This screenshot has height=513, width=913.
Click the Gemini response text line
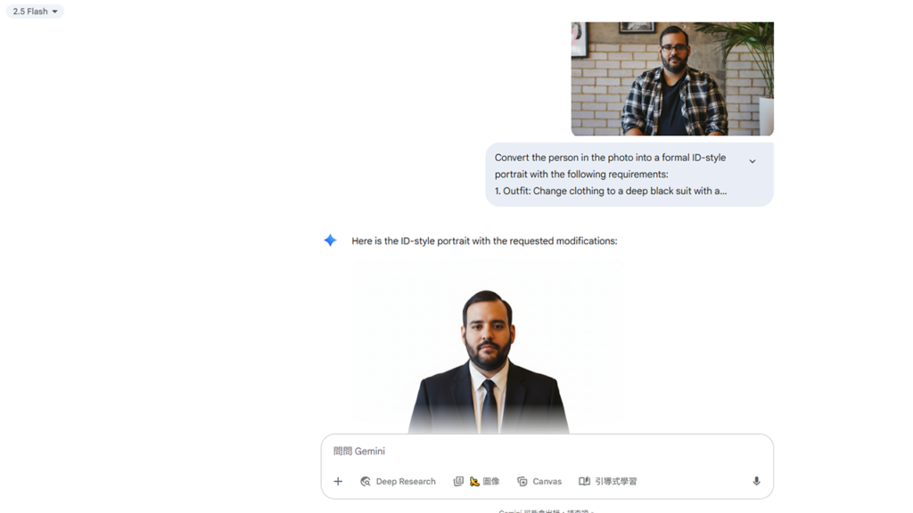pyautogui.click(x=484, y=240)
